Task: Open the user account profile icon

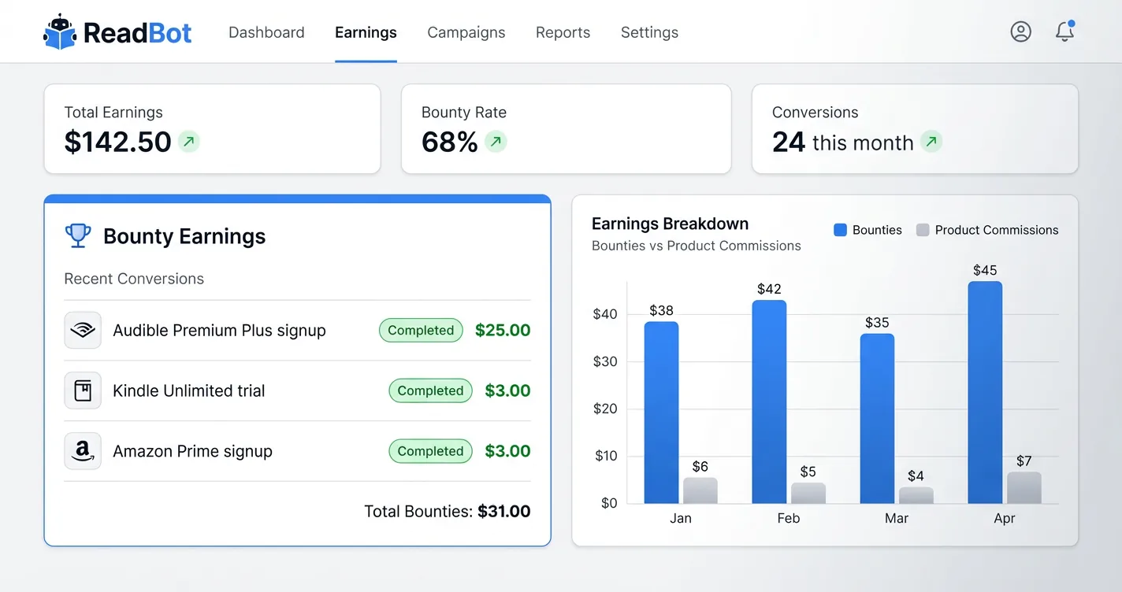Action: [x=1020, y=31]
